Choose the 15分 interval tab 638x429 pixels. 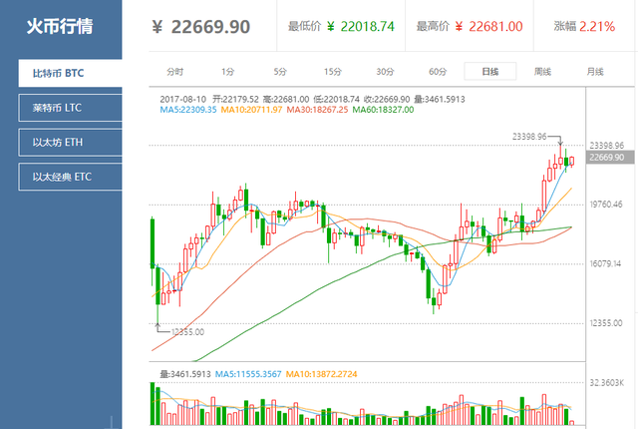tap(332, 72)
